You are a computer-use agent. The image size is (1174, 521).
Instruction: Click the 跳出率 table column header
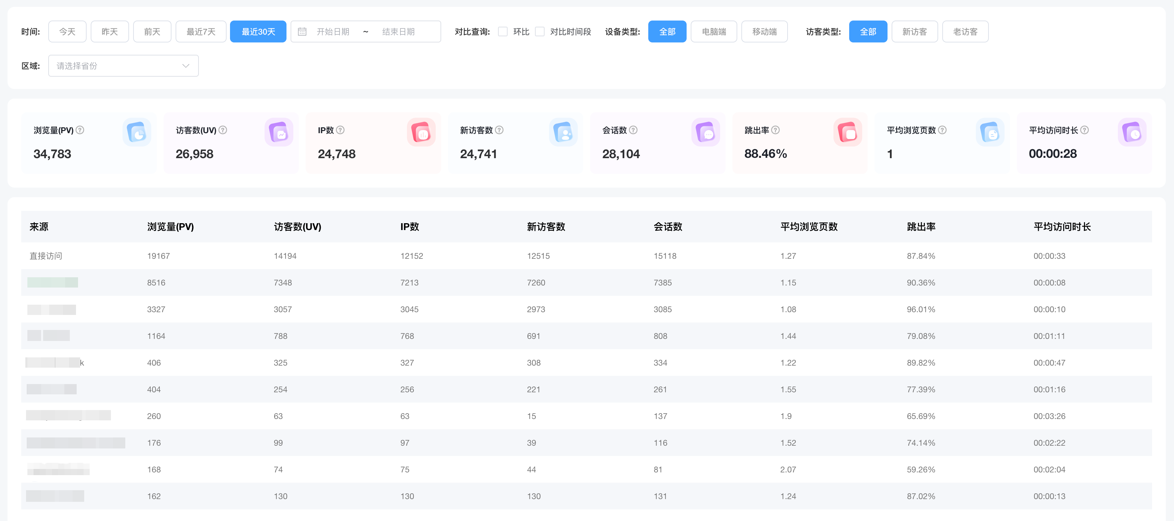pos(921,227)
